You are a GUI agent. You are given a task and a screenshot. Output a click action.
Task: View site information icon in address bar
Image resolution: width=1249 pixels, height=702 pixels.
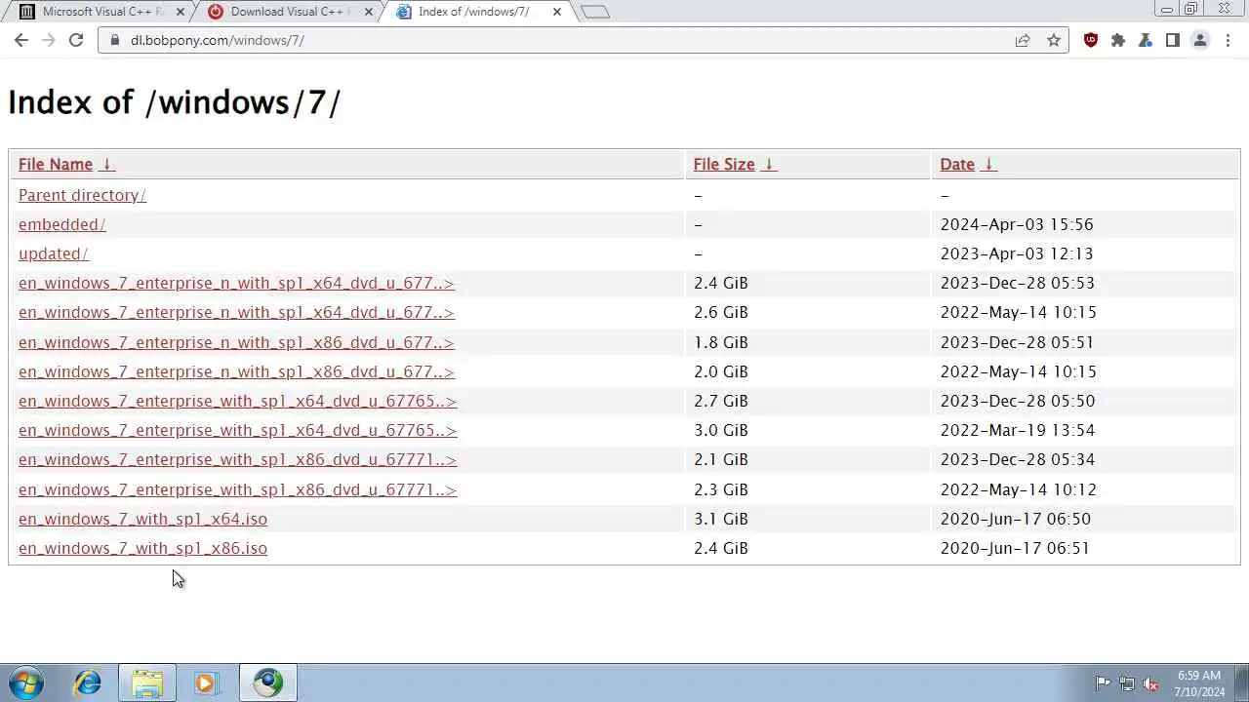tap(115, 40)
